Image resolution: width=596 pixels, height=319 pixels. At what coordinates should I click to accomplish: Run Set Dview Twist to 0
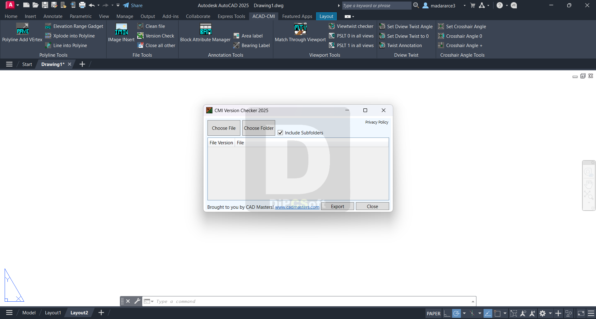pos(404,36)
